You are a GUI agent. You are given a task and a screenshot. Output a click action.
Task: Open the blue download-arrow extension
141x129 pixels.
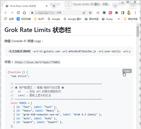[x=104, y=13]
